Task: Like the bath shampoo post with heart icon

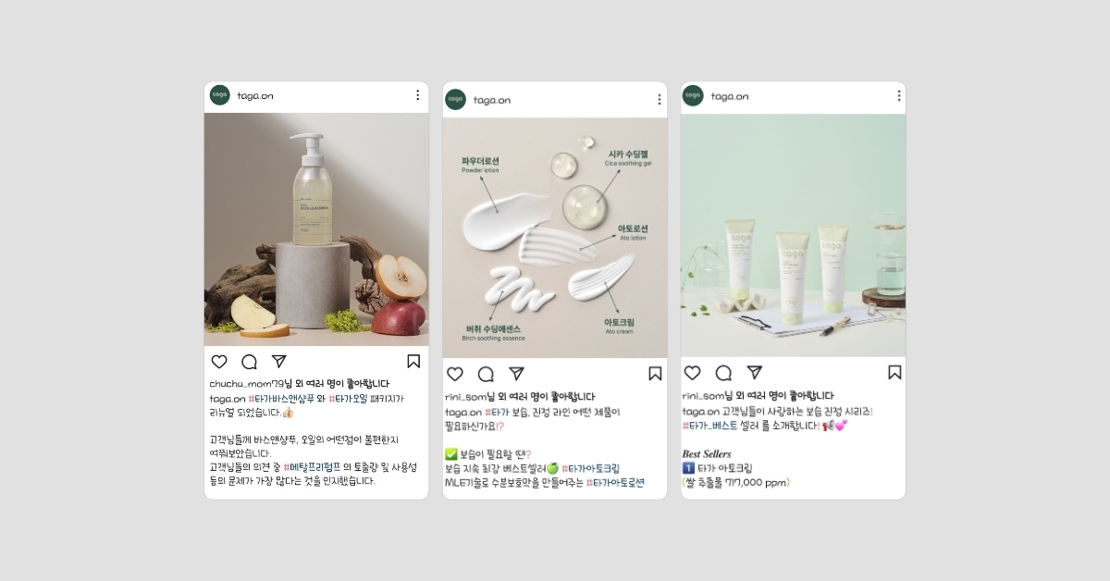Action: coord(219,362)
